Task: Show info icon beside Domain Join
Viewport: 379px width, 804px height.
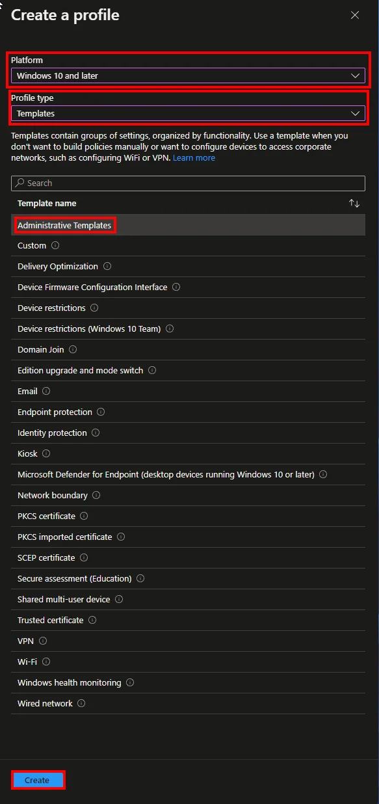Action: point(73,350)
